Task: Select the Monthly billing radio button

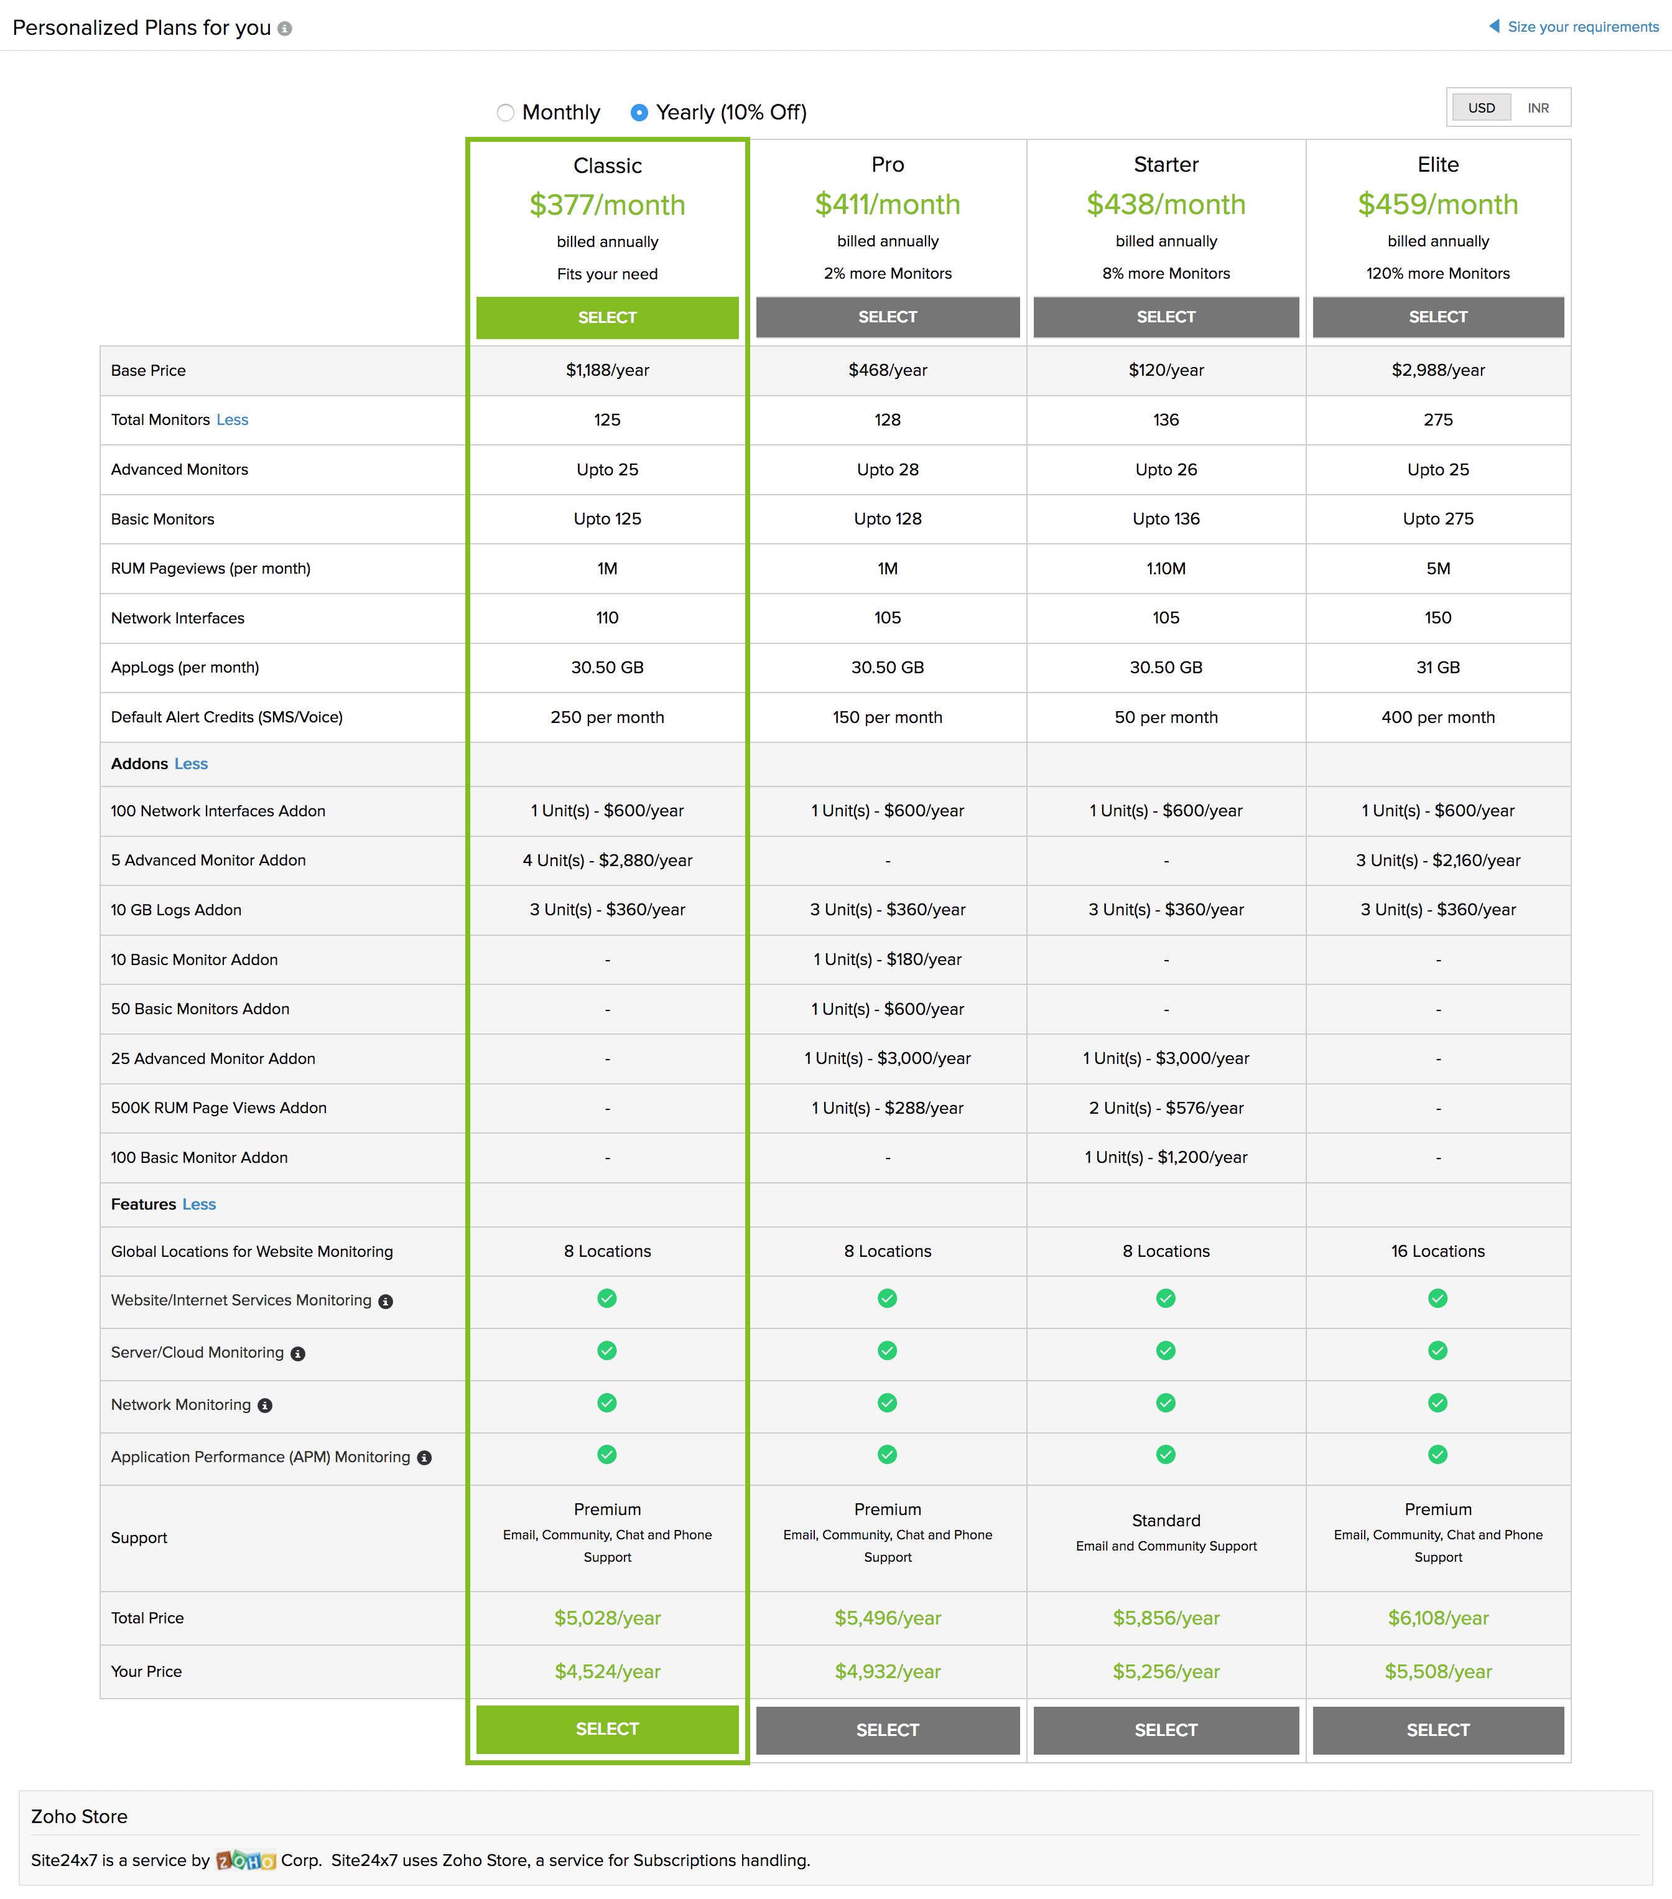Action: coord(505,113)
